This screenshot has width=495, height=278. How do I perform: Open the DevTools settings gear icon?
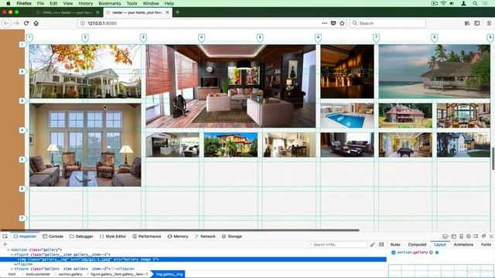point(469,236)
